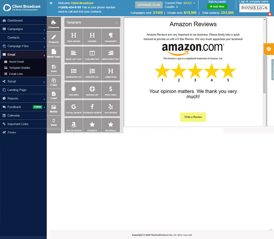Save the template
The image size is (274, 239).
coord(54,68)
